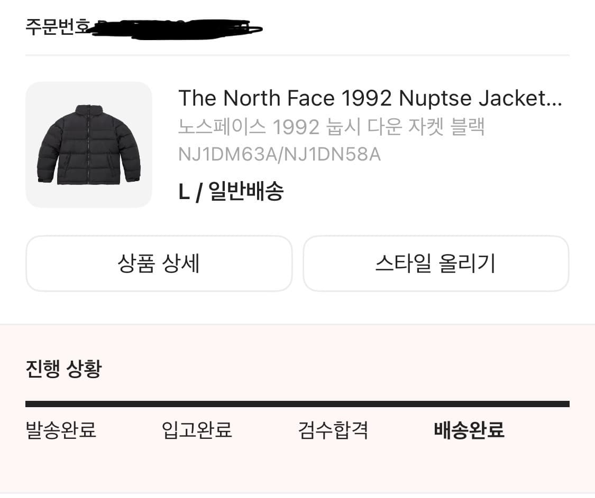Click the 입고완료 arrival status step
Image resolution: width=595 pixels, height=498 pixels.
coord(196,431)
